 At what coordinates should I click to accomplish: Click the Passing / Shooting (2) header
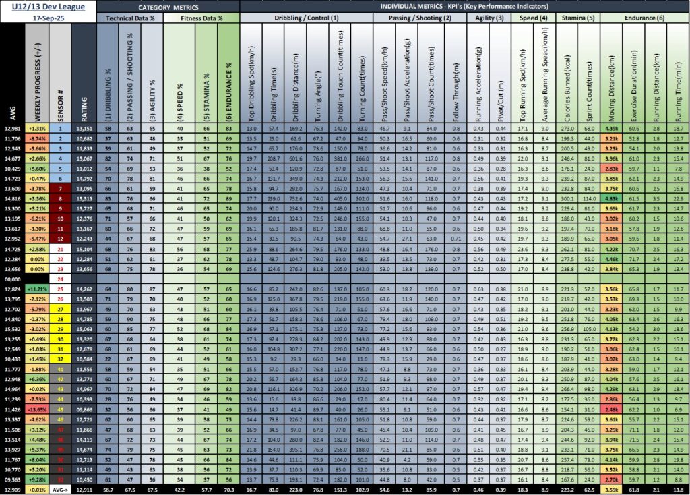coord(418,18)
